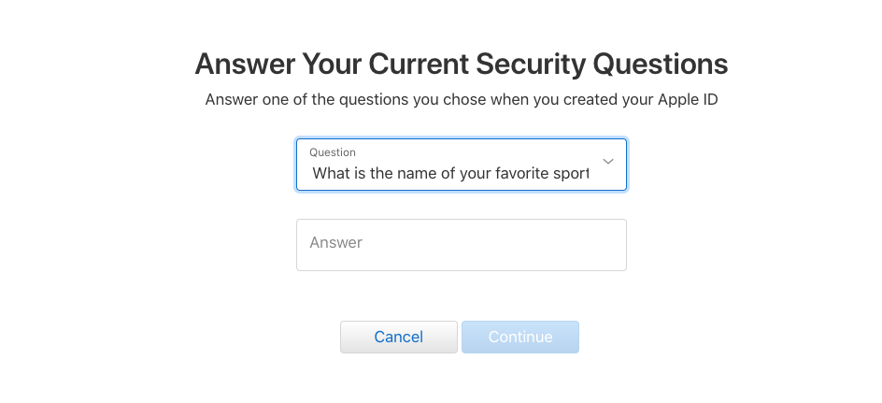Screen dimensions: 882x403
Task: Cancel answering the security questions
Action: click(x=398, y=337)
